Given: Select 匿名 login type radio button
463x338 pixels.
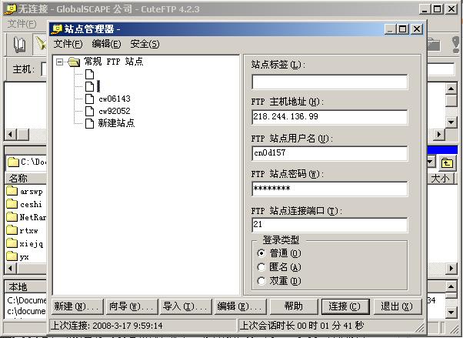Looking at the screenshot, I should pos(261,266).
